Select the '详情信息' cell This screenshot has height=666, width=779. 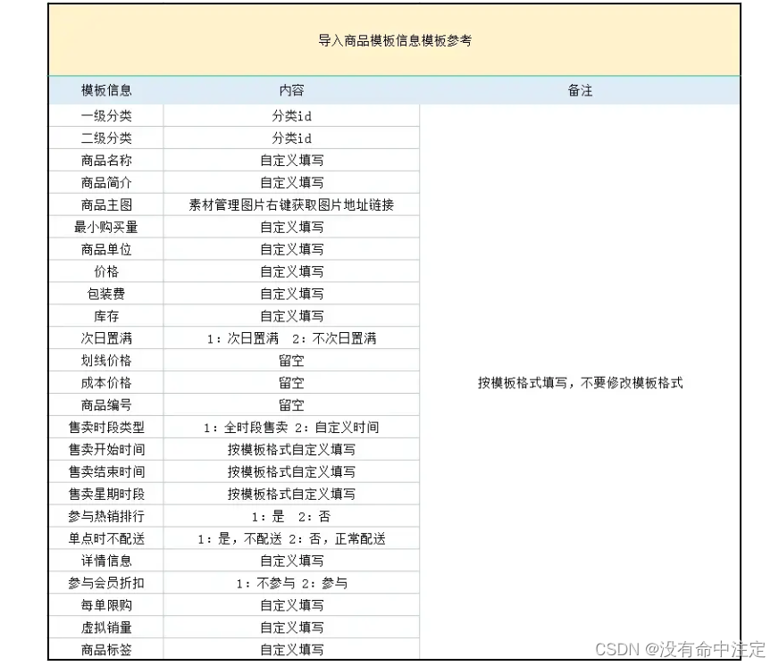(x=106, y=561)
